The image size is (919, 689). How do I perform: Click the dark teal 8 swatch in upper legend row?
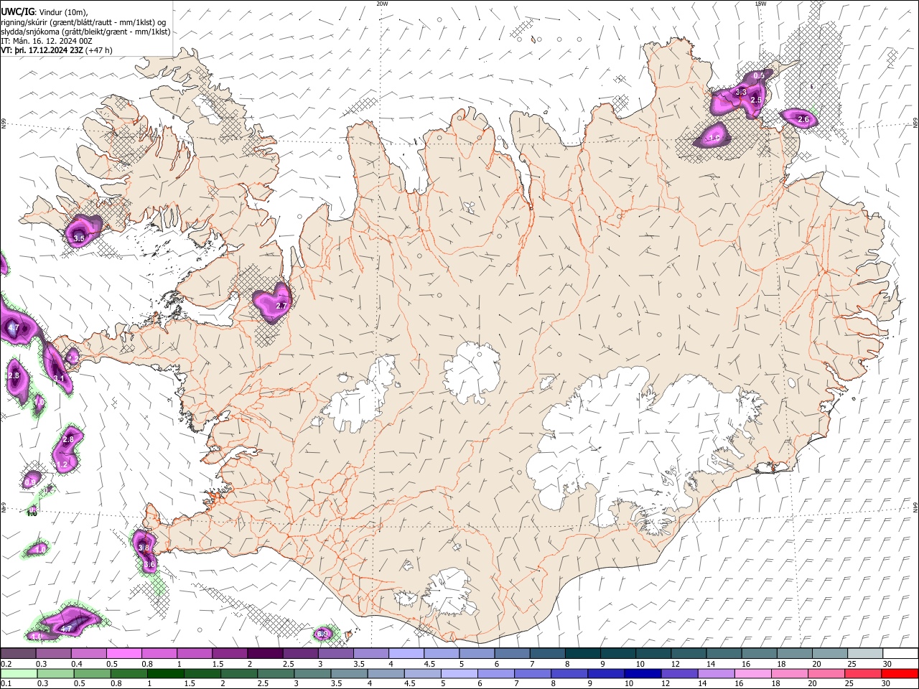583,653
